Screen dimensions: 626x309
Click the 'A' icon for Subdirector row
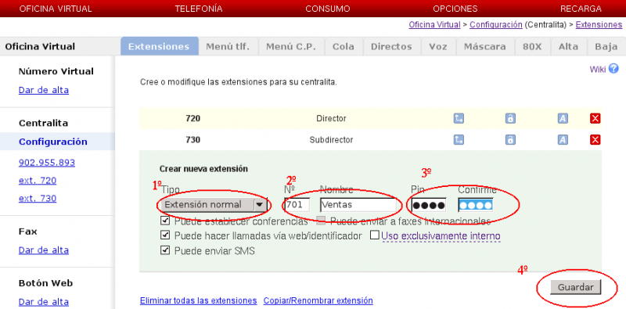pos(563,140)
